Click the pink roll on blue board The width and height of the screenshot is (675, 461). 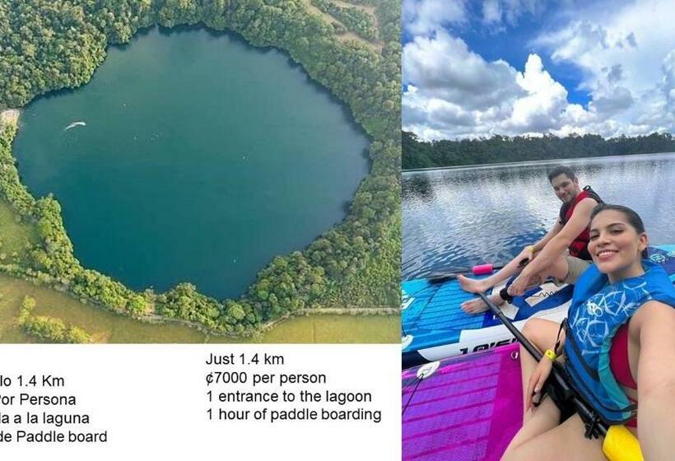tap(482, 269)
